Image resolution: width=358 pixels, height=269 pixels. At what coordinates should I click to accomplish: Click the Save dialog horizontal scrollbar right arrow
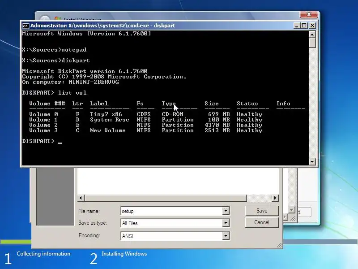click(275, 198)
